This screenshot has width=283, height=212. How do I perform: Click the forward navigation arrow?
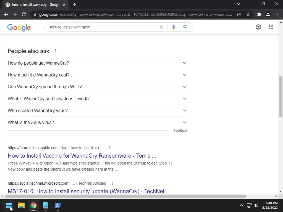click(x=15, y=14)
